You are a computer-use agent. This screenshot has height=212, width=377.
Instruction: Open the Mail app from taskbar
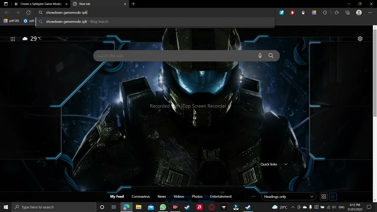click(x=151, y=207)
